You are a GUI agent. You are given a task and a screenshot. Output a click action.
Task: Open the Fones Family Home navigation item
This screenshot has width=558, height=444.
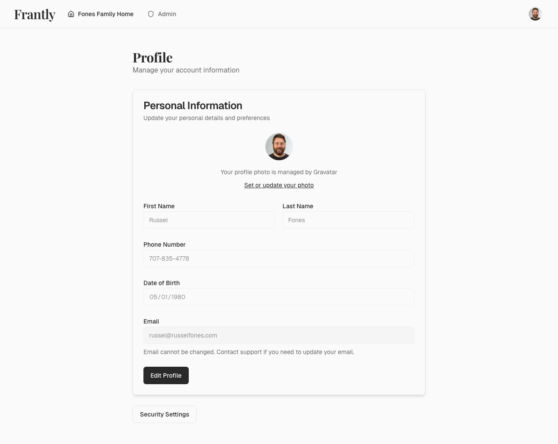tap(105, 14)
